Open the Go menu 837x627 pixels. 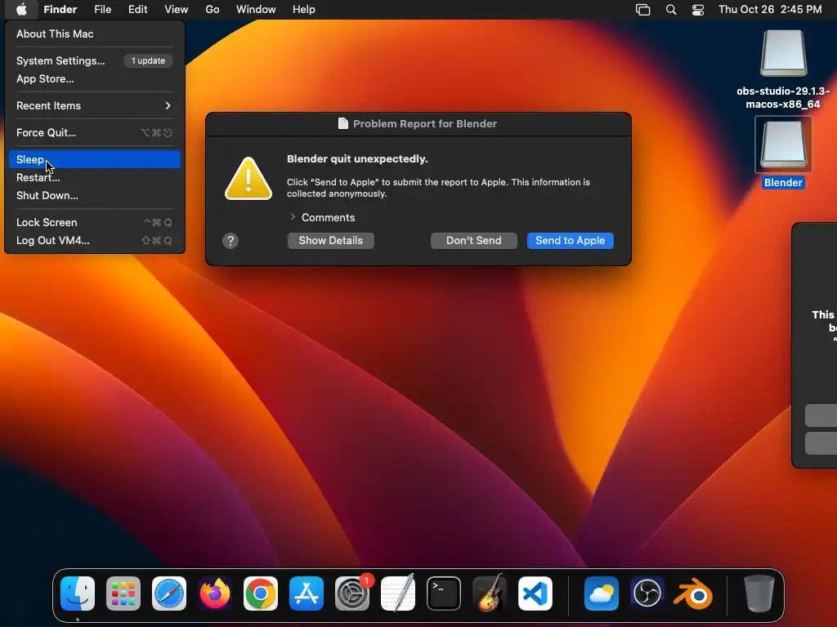click(213, 10)
